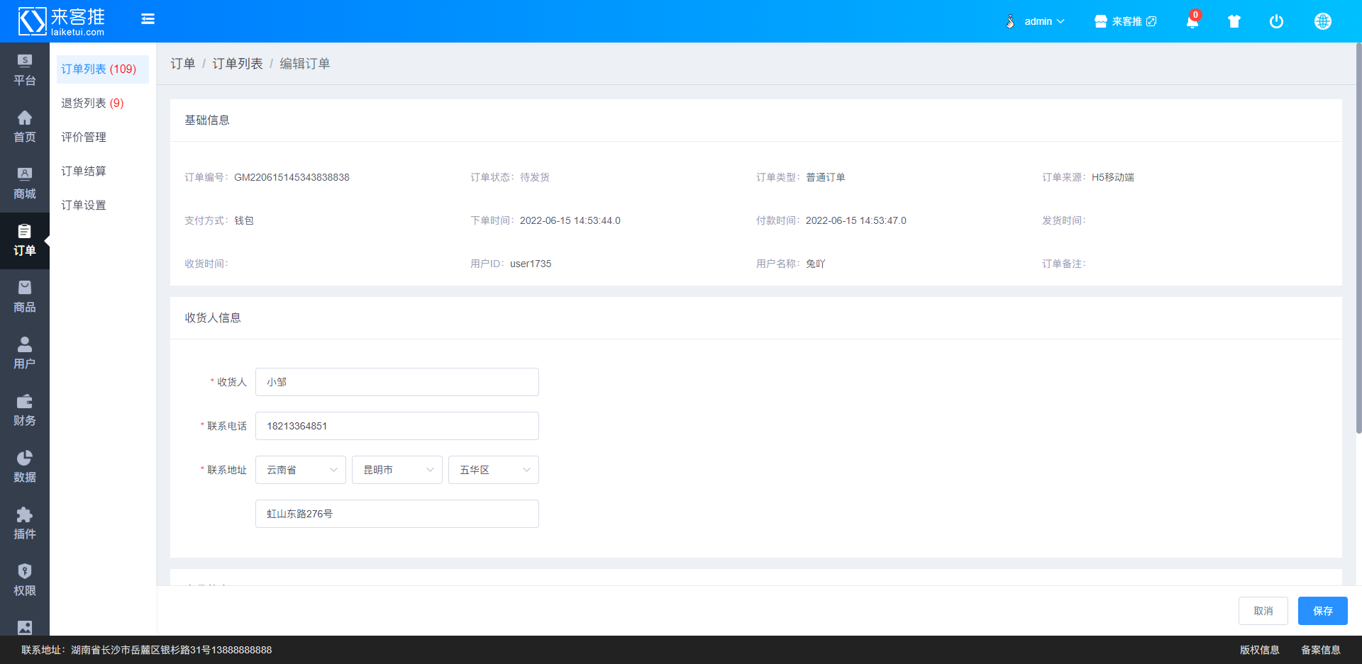Open 商品 products in sidebar
The image size is (1362, 664).
tap(25, 297)
